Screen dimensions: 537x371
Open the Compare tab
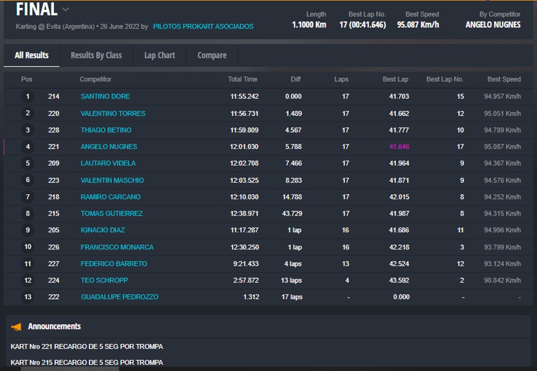click(x=212, y=55)
